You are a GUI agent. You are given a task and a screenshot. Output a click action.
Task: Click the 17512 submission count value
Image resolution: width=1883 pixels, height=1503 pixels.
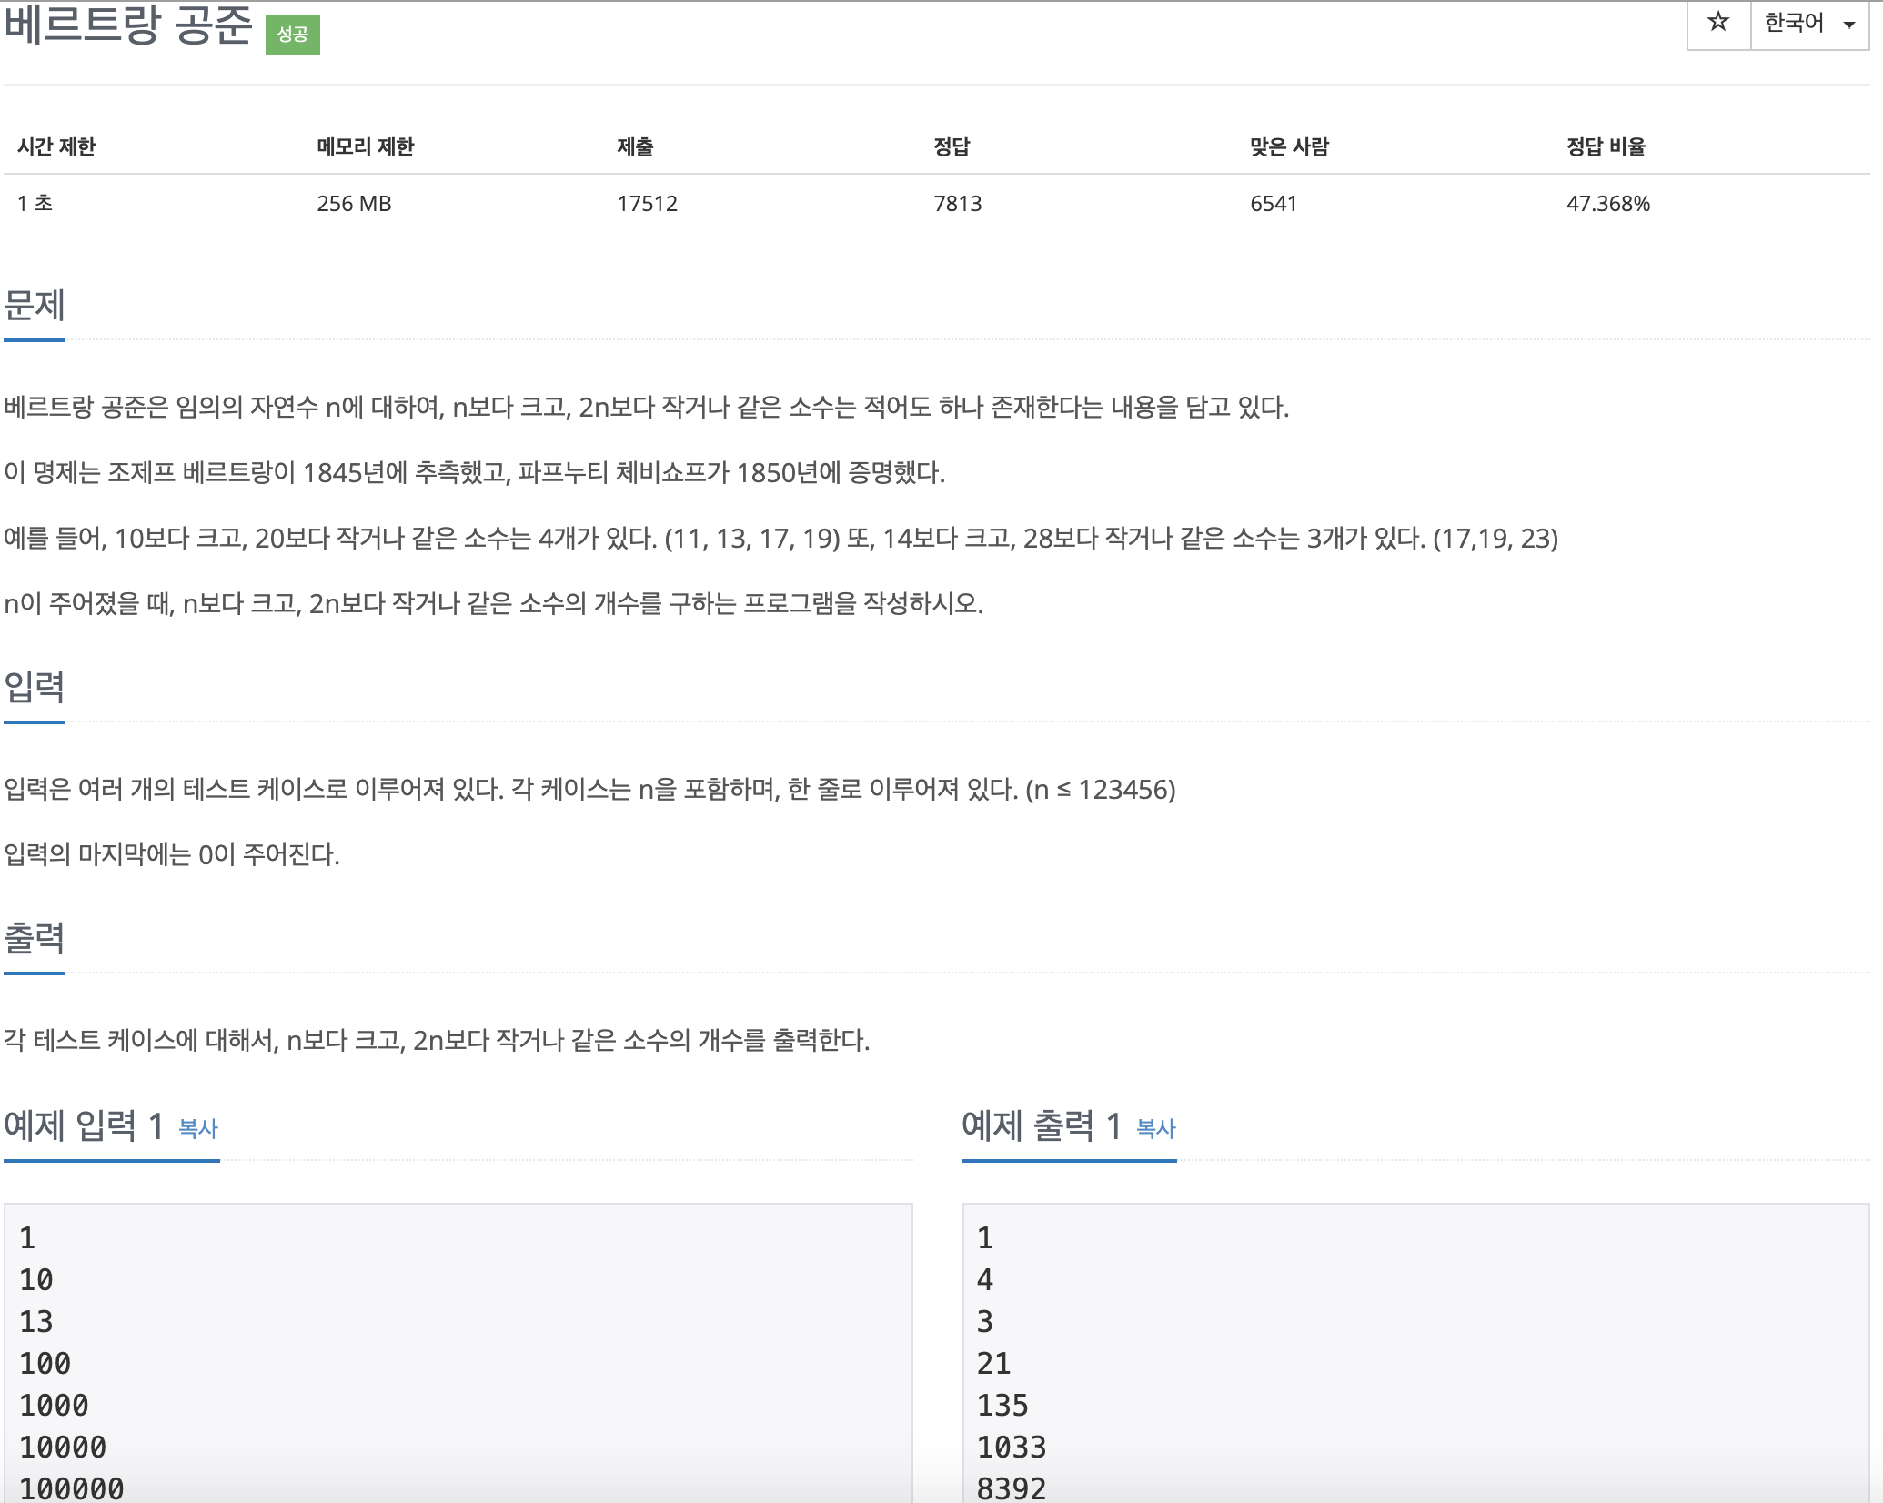647,204
